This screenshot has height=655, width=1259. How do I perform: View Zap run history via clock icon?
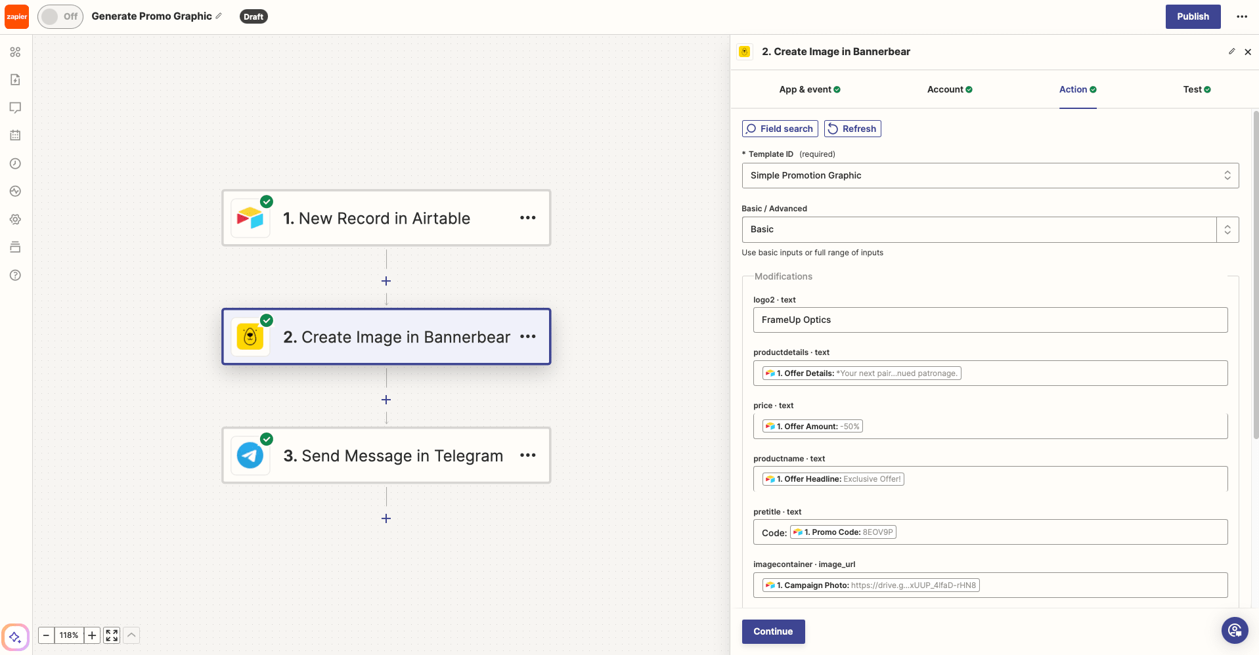15,163
